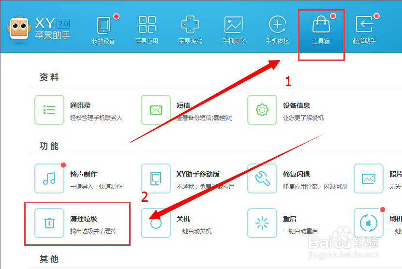Screen dimensions: 402x269
Task: Click the XY助手移动版 title text
Action: (x=198, y=174)
